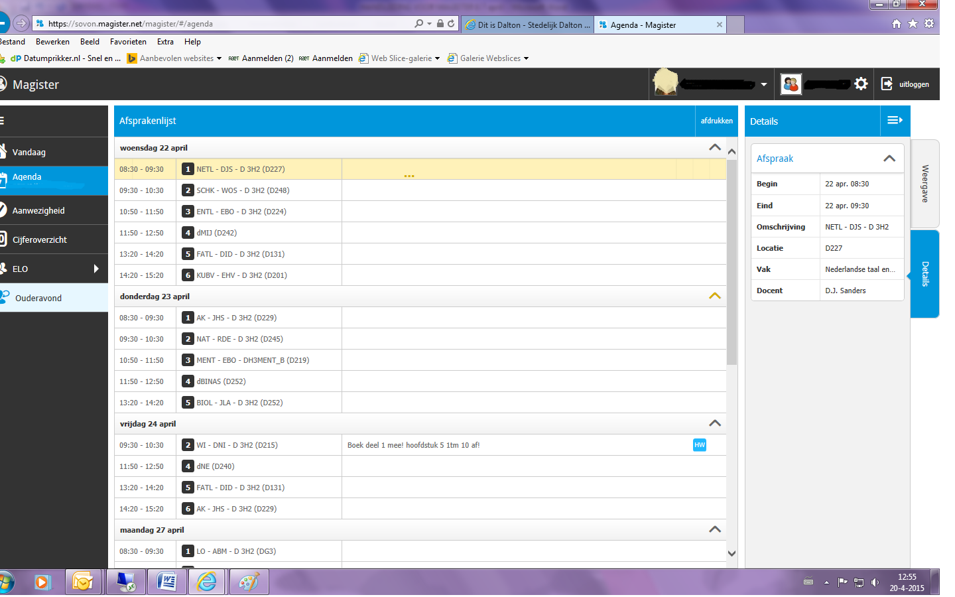
Task: Click the ellipsis dots in the highlighted row
Action: 409,176
